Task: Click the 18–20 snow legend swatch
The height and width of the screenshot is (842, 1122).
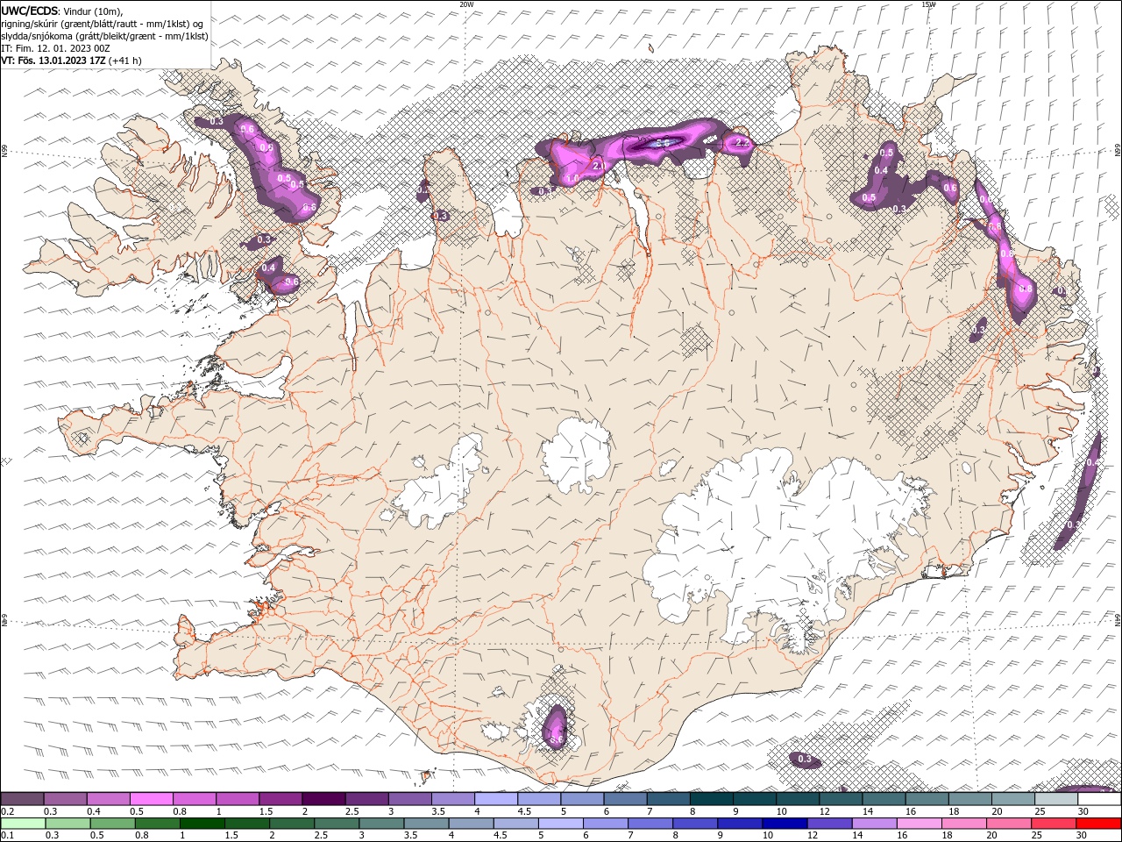Action: coord(969,799)
